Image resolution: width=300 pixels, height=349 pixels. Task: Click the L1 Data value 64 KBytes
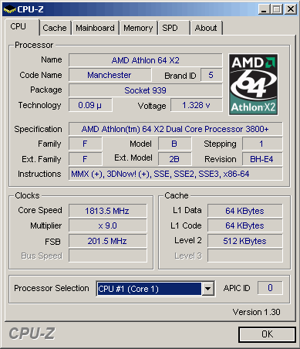pyautogui.click(x=245, y=211)
